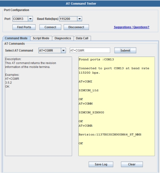The width and height of the screenshot is (160, 173).
Task: Click the COM13 port combo box field
Action: tap(20, 19)
